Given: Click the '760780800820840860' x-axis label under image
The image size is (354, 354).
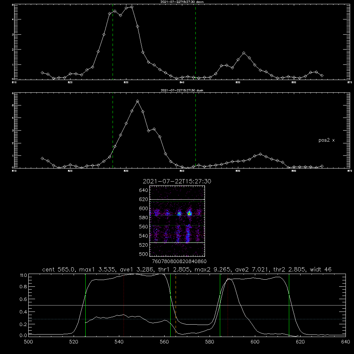Looking at the screenshot, I should click(179, 261).
